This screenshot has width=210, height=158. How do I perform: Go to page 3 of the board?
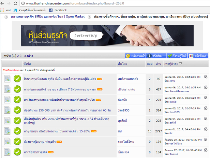click(20, 56)
